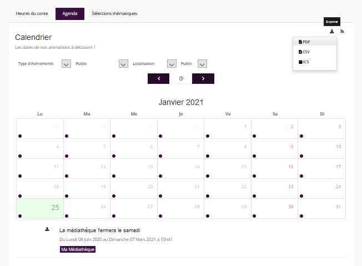Open the first Public dropdown
The height and width of the screenshot is (266, 362).
tap(123, 64)
